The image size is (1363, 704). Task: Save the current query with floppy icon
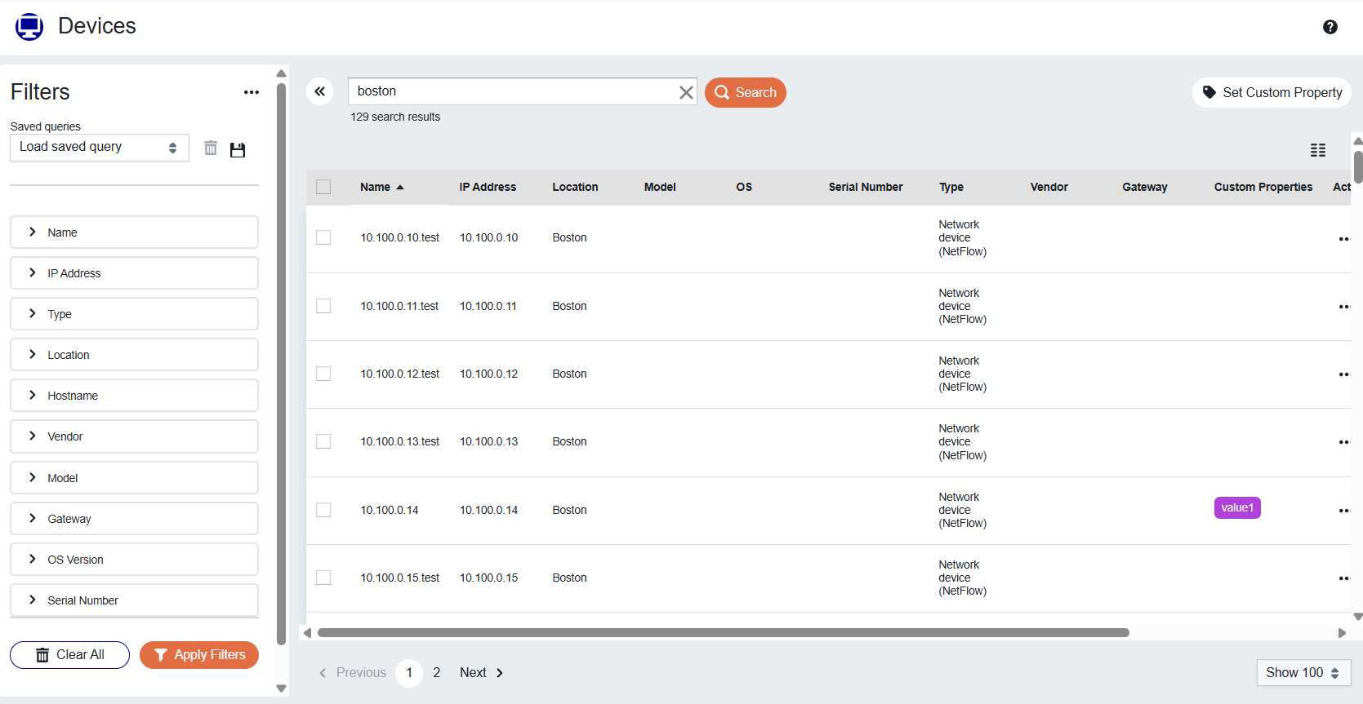coord(238,149)
